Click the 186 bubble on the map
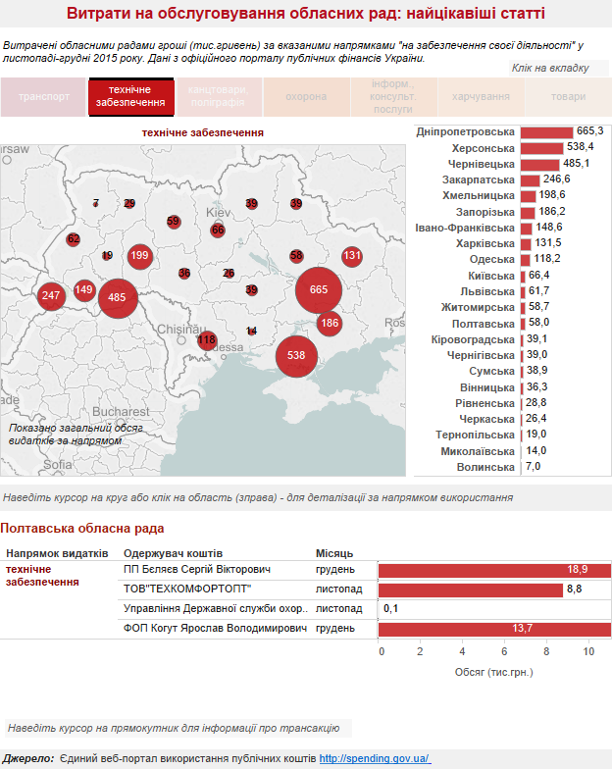Screen dimensions: 612x769 [330, 323]
